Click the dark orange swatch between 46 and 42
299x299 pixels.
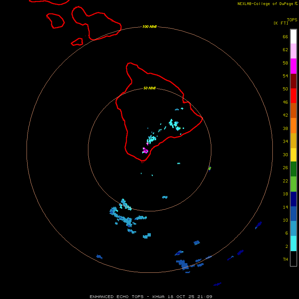click(x=293, y=110)
